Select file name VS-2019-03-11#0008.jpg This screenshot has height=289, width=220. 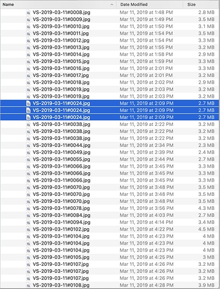coord(61,12)
